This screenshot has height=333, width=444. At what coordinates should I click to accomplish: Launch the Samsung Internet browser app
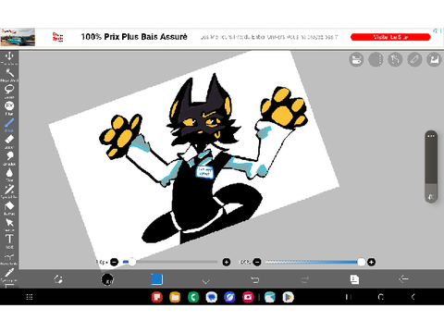coord(229,297)
